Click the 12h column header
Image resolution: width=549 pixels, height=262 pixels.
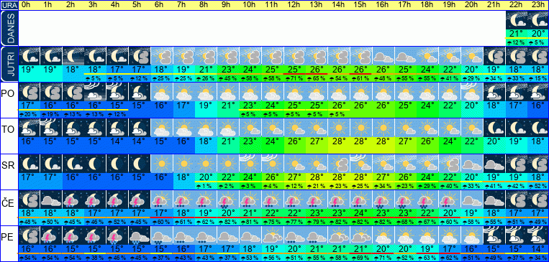pyautogui.click(x=294, y=5)
